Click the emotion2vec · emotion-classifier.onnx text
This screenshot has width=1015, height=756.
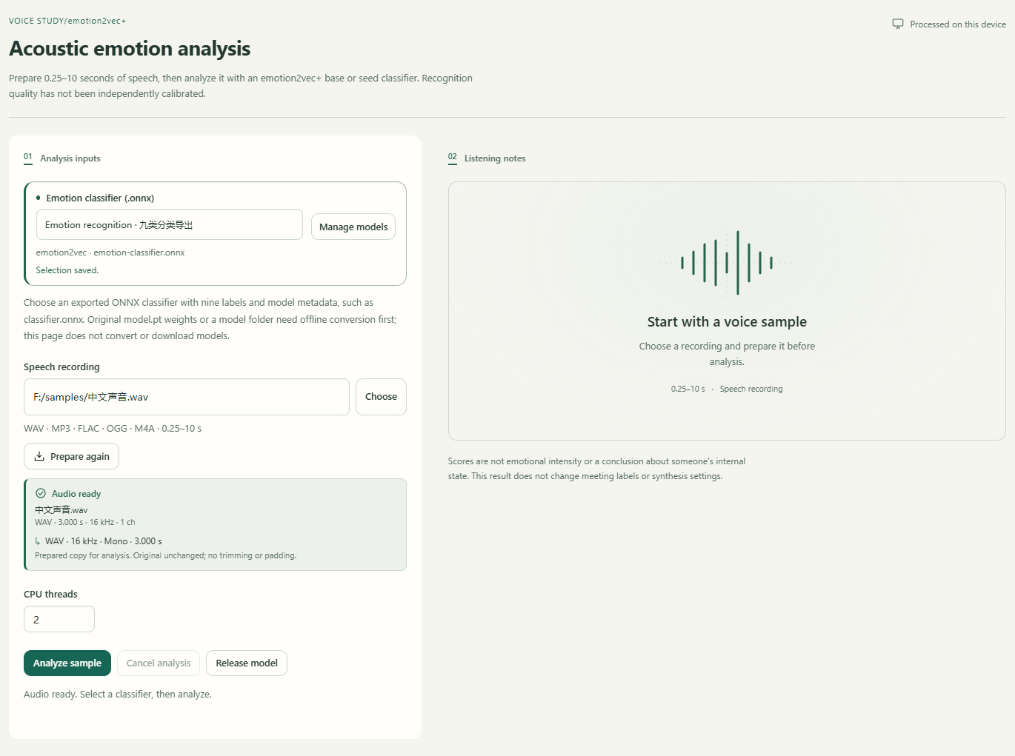click(110, 252)
